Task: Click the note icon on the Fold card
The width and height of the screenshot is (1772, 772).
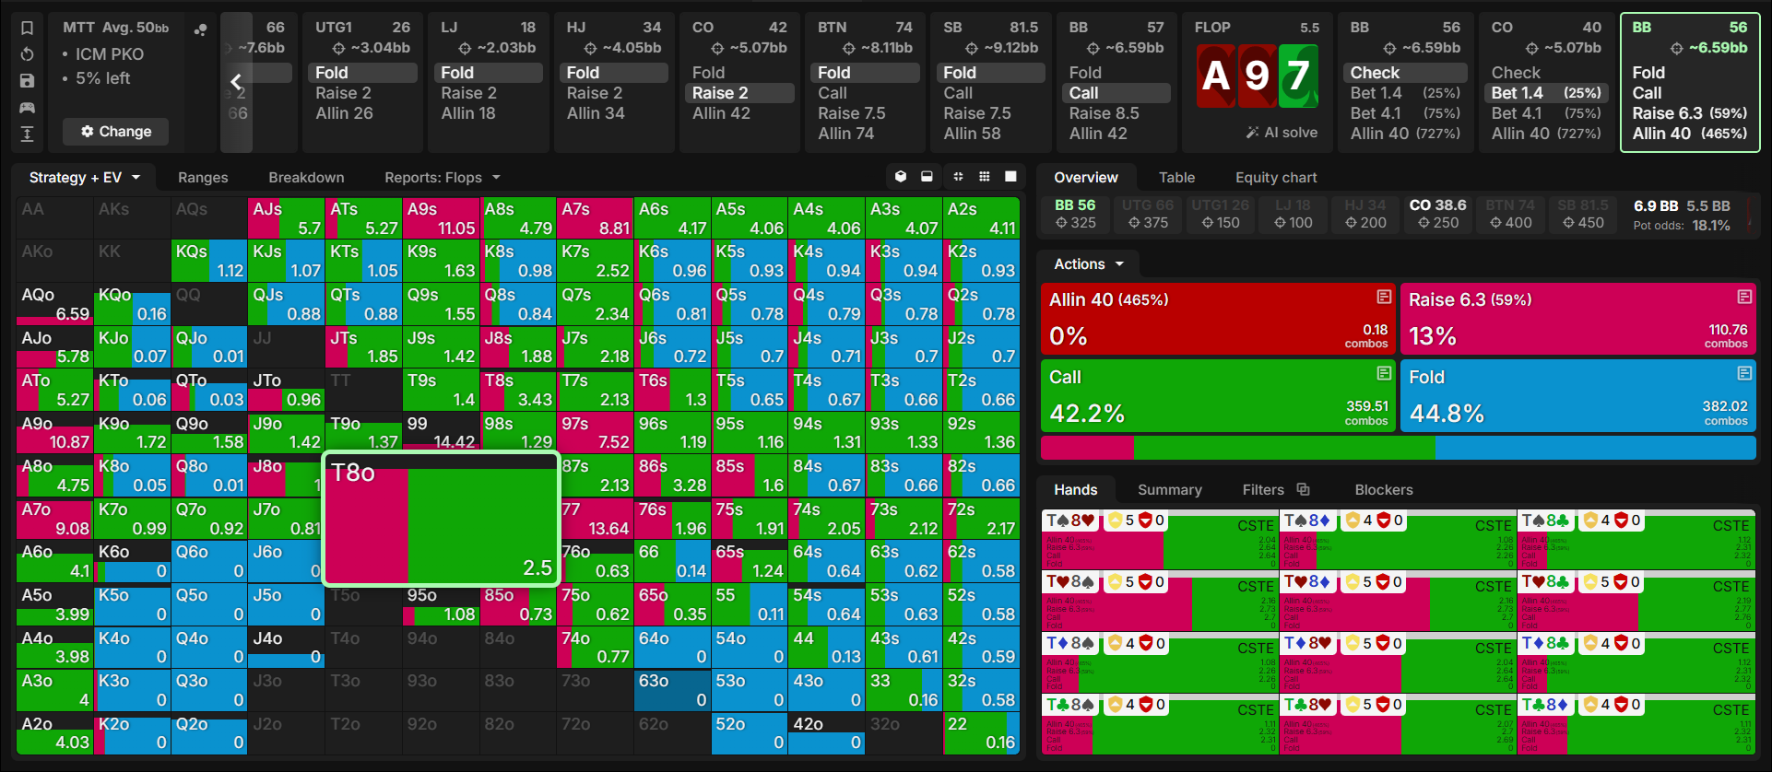Action: point(1744,373)
